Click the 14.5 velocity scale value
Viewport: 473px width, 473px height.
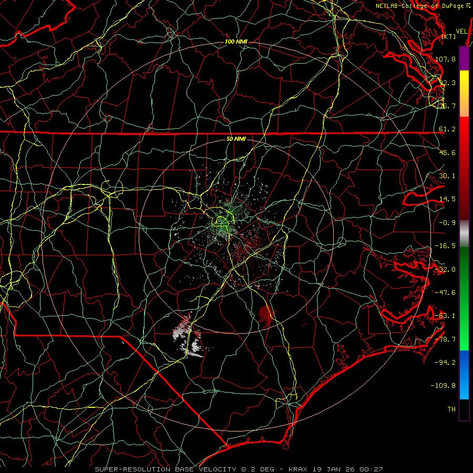click(447, 199)
